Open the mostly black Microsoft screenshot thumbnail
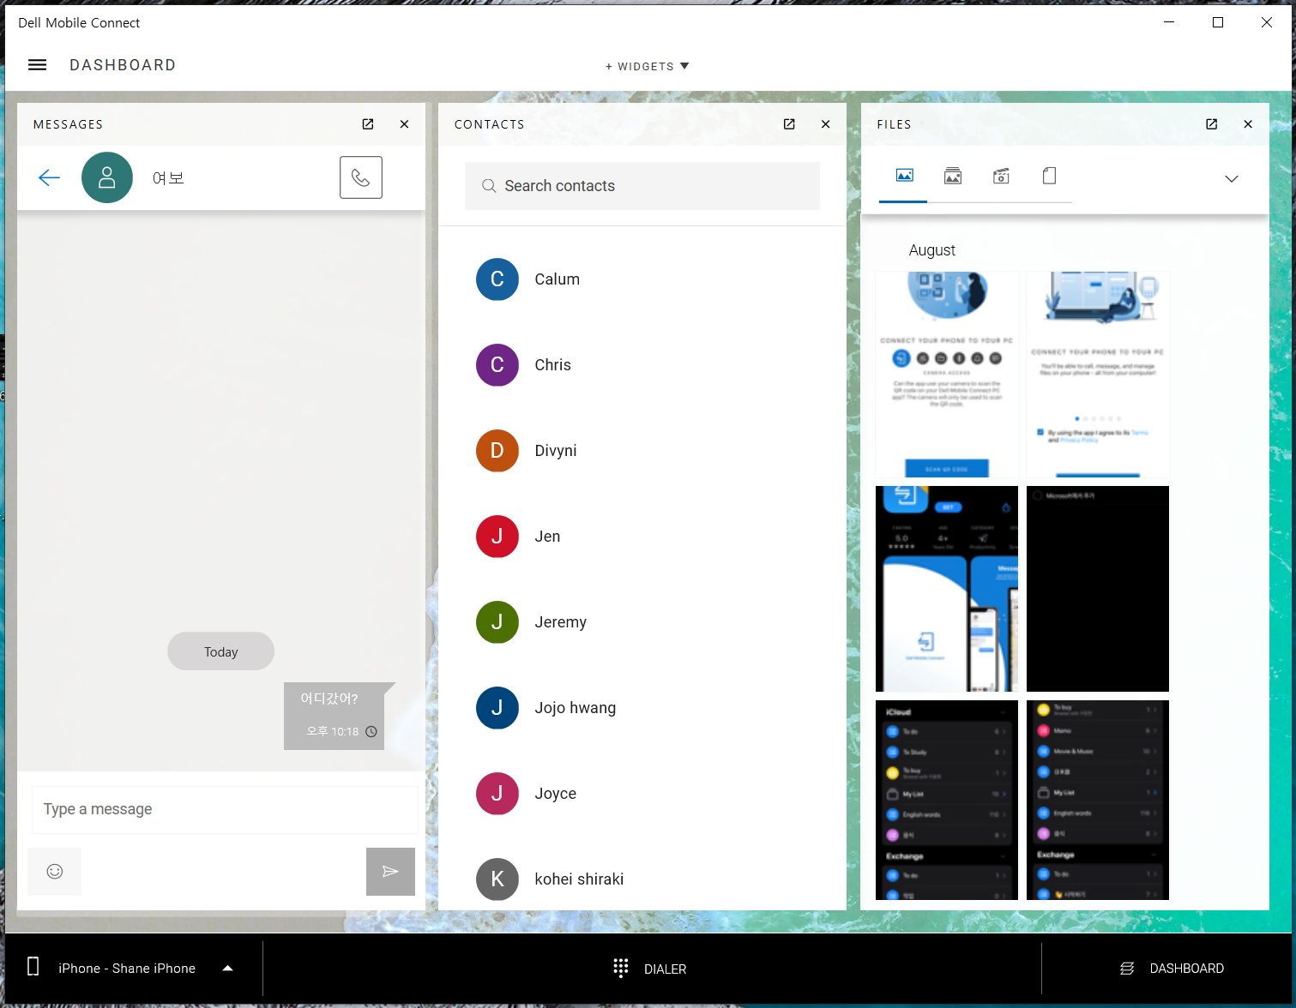Viewport: 1296px width, 1008px height. [x=1098, y=589]
